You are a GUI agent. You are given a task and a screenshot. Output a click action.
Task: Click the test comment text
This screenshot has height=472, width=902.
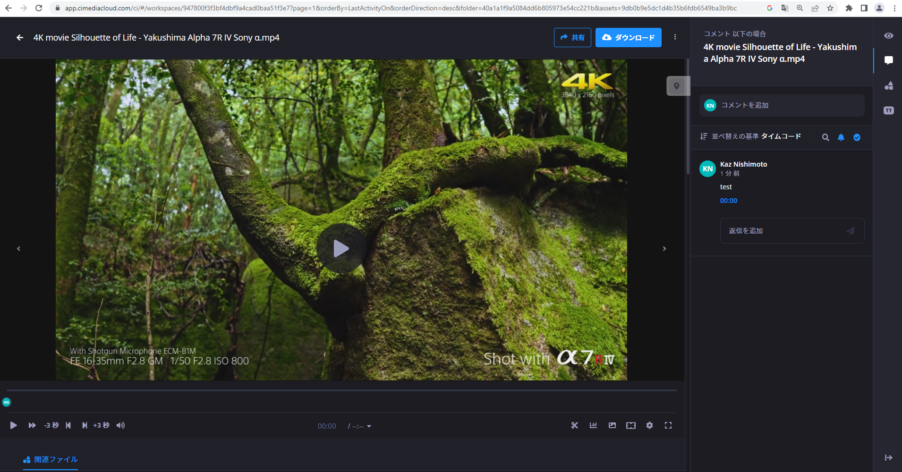[x=726, y=187]
